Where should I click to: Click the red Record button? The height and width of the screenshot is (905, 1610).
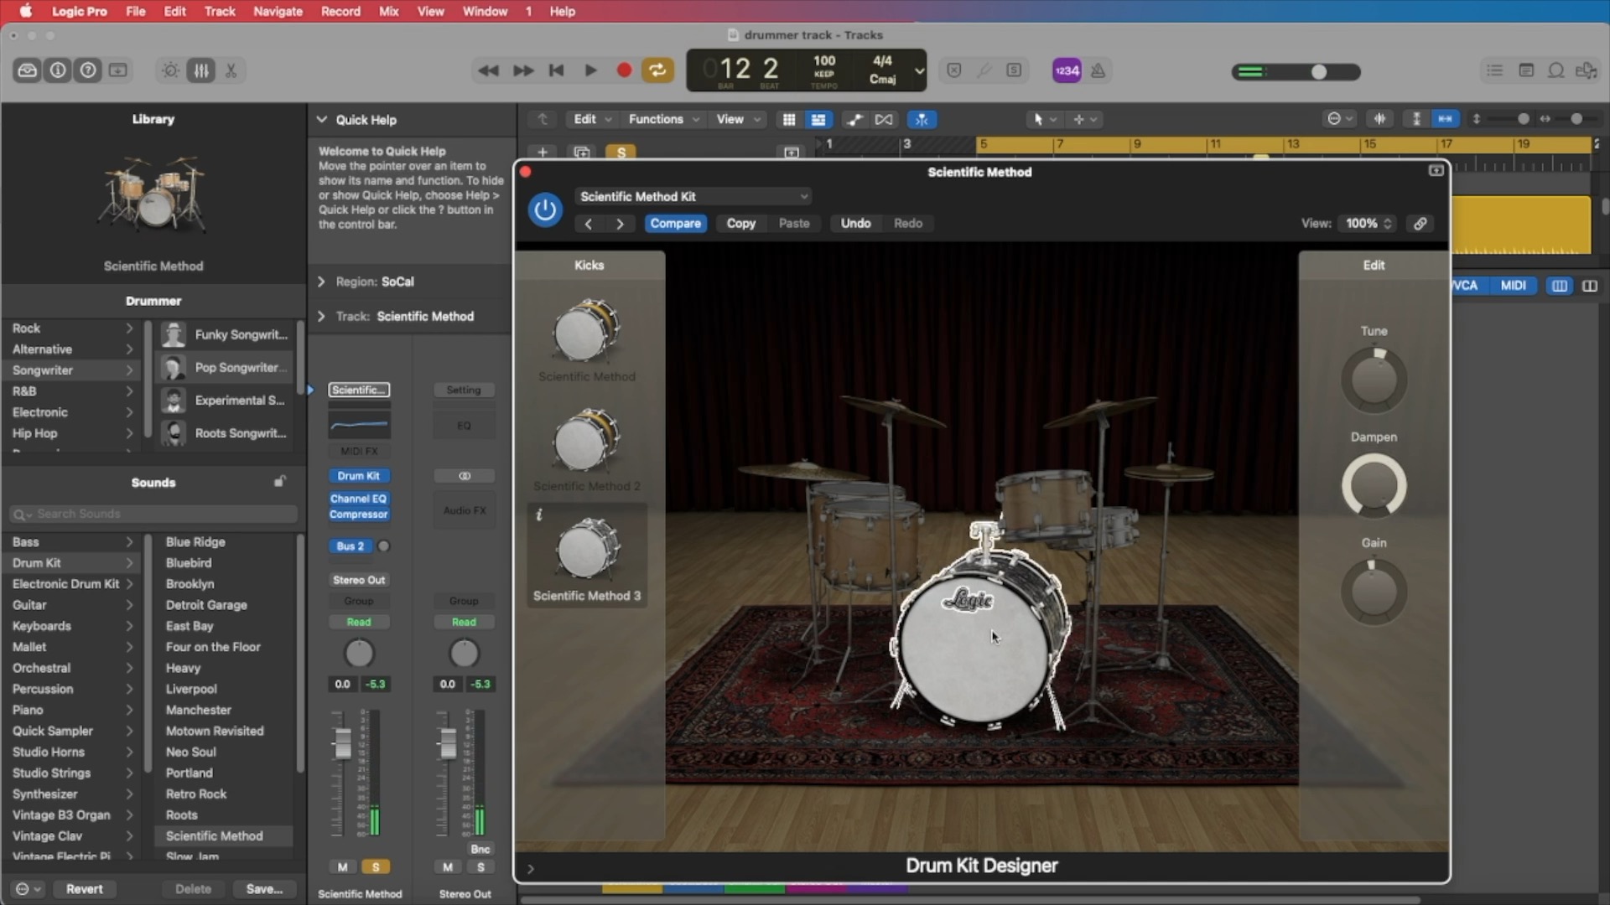(624, 70)
